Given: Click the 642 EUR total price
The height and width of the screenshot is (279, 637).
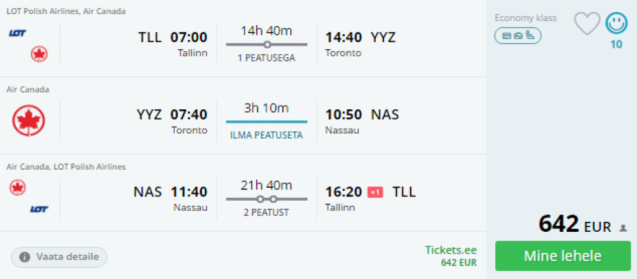Looking at the screenshot, I should click(x=574, y=225).
